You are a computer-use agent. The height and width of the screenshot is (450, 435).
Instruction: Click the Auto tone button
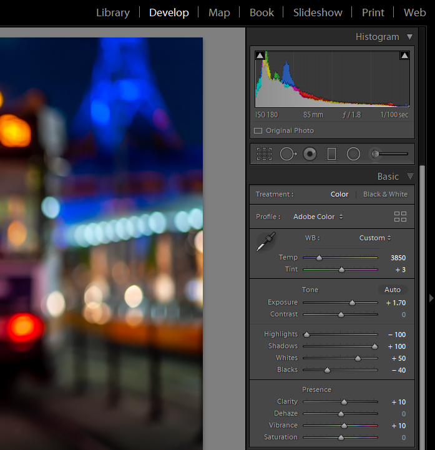pos(392,290)
